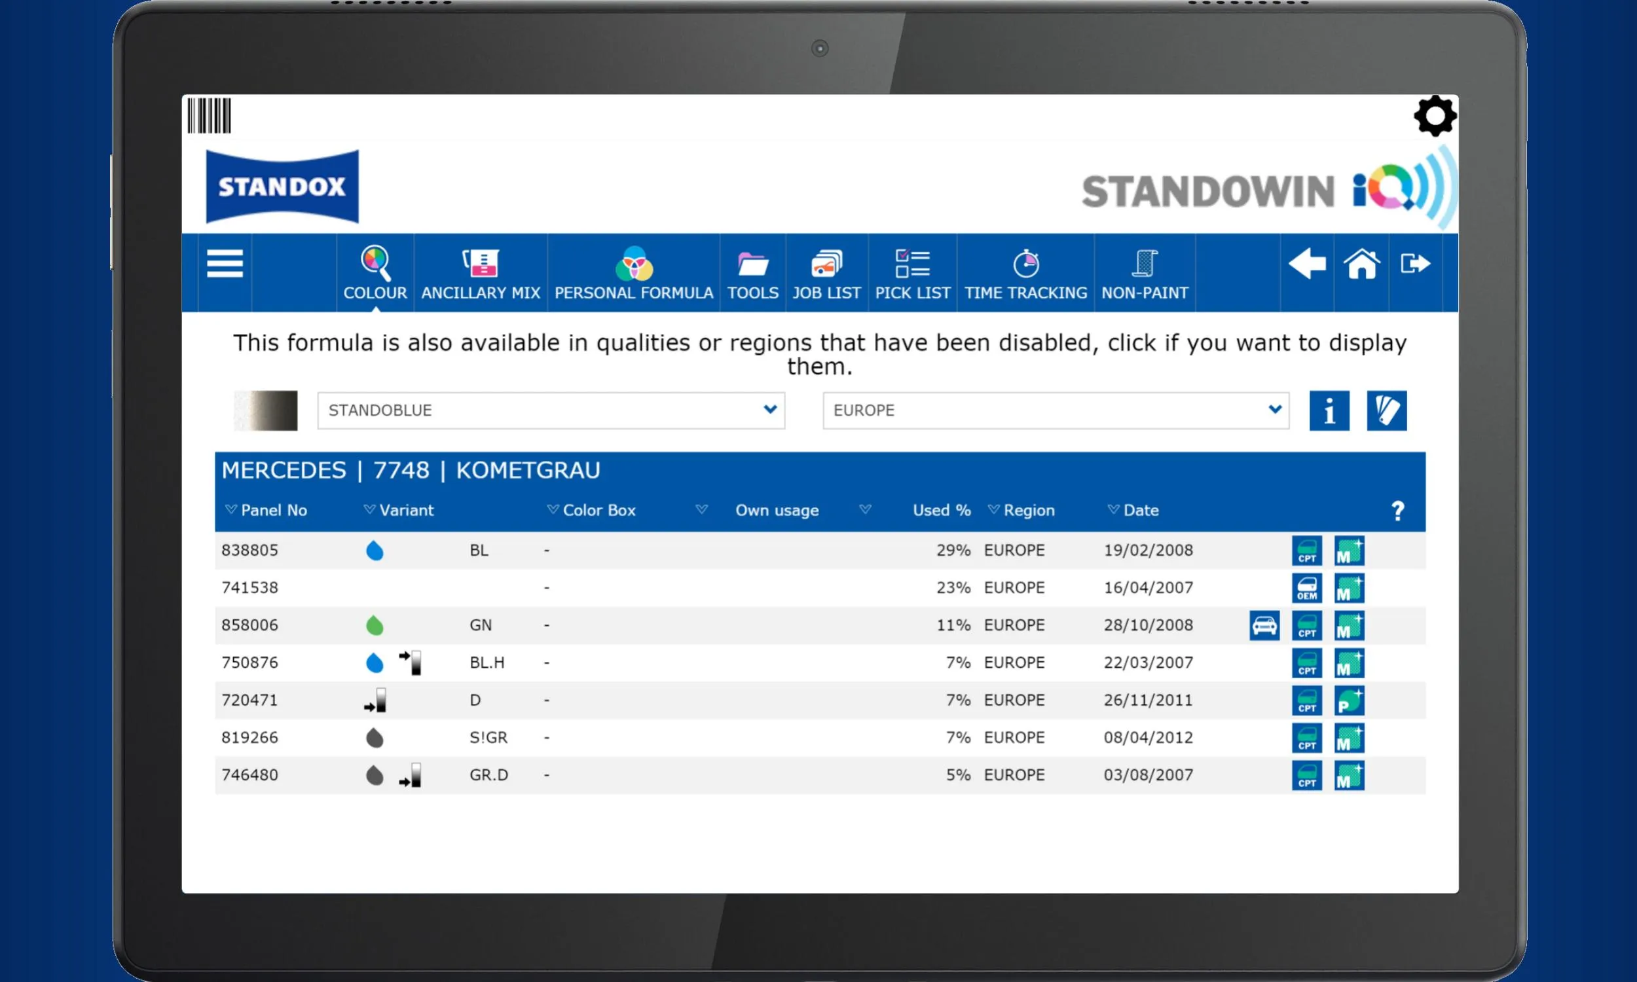Select panel number 858006
The width and height of the screenshot is (1637, 982).
point(249,625)
